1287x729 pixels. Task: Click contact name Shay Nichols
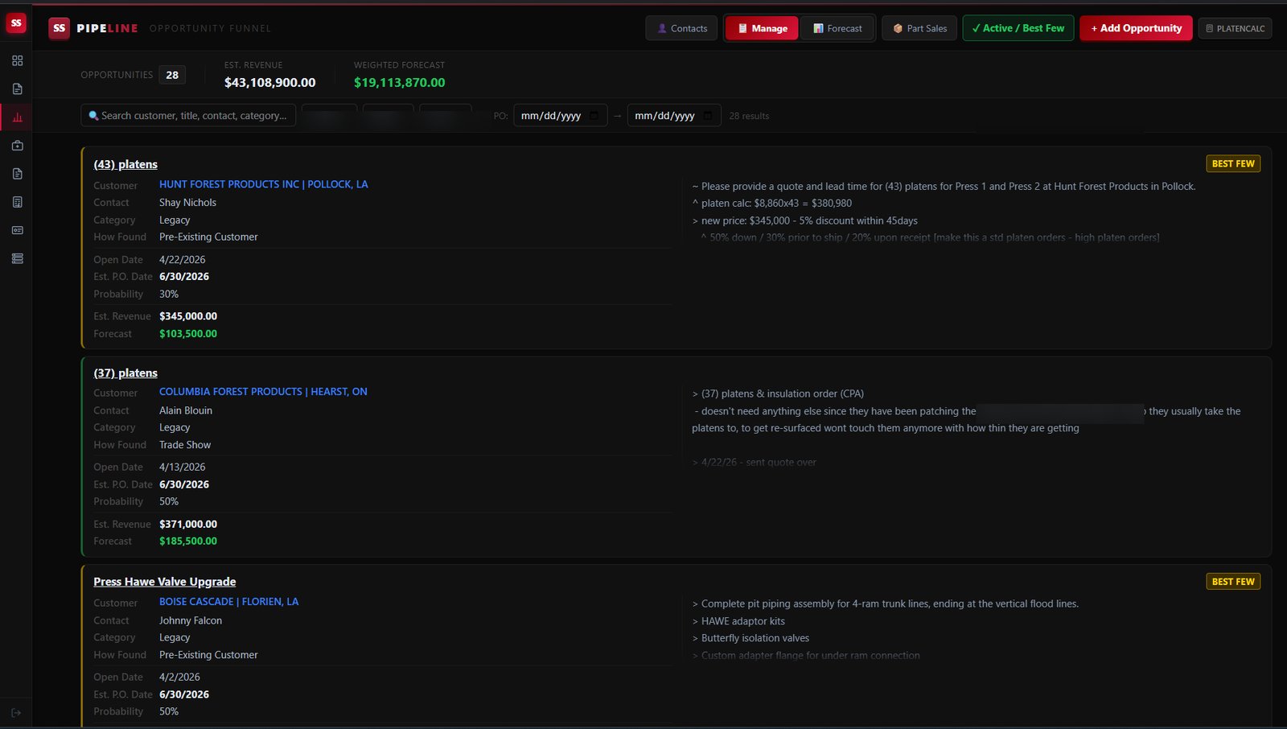coord(187,203)
